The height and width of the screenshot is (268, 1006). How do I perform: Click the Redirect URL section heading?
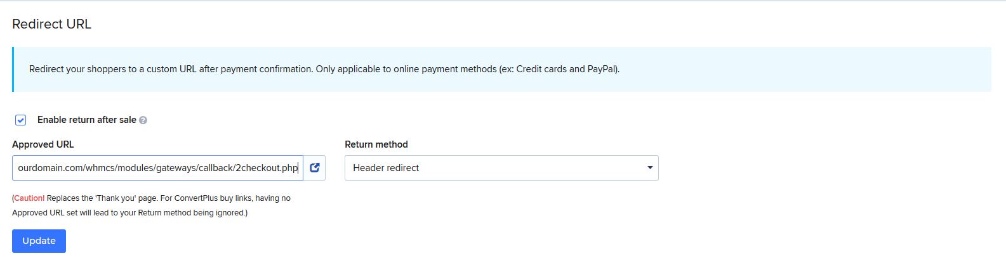(52, 24)
